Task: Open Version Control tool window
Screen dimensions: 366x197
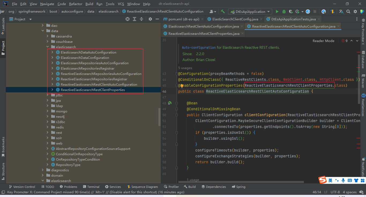Action: 22,187
